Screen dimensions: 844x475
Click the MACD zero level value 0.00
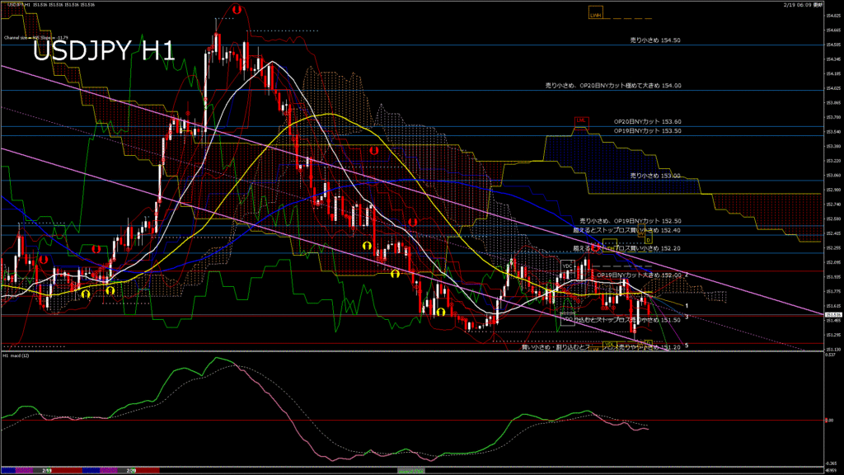point(829,421)
